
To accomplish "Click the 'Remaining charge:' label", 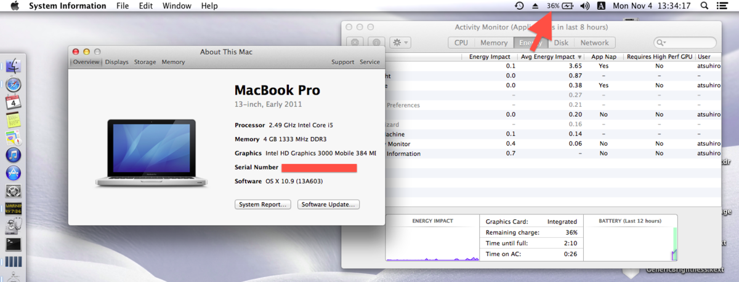I will pyautogui.click(x=512, y=233).
